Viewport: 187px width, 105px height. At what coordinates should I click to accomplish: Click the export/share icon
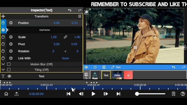(x=17, y=94)
